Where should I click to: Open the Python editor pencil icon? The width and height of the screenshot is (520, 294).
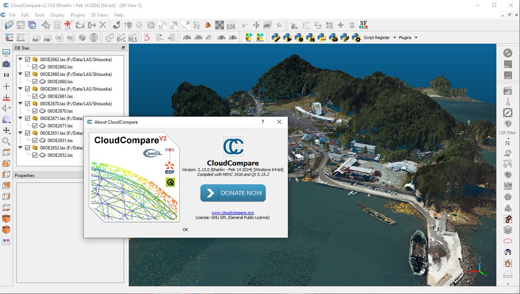coord(276,38)
